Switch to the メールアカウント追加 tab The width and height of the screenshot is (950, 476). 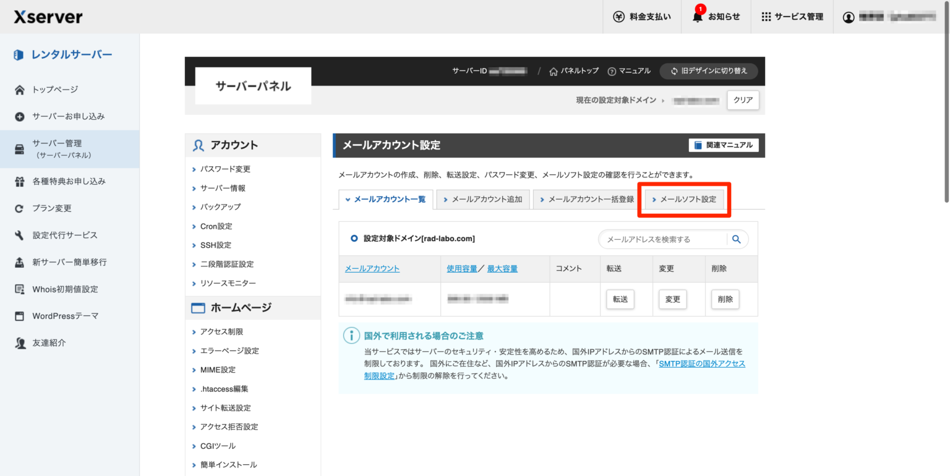482,200
